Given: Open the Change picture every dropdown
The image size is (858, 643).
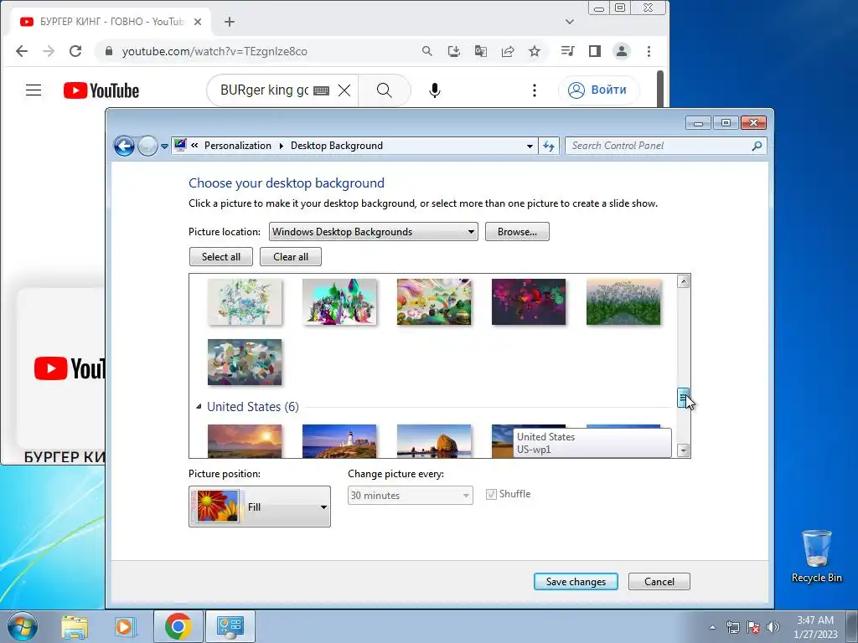Looking at the screenshot, I should [x=410, y=496].
